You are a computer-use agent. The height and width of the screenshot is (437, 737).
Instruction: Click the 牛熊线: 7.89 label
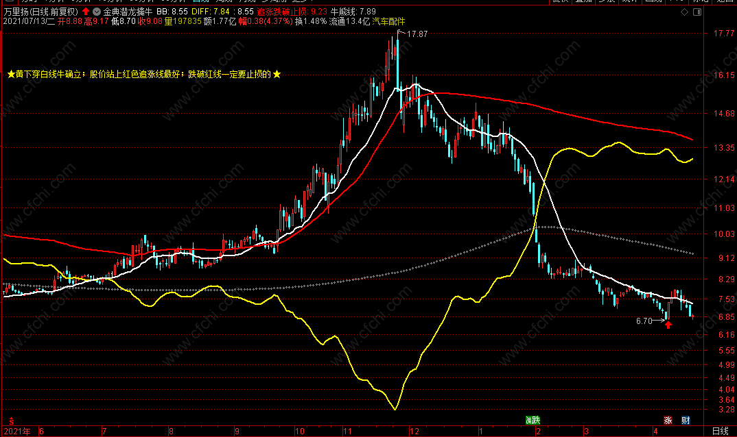353,12
